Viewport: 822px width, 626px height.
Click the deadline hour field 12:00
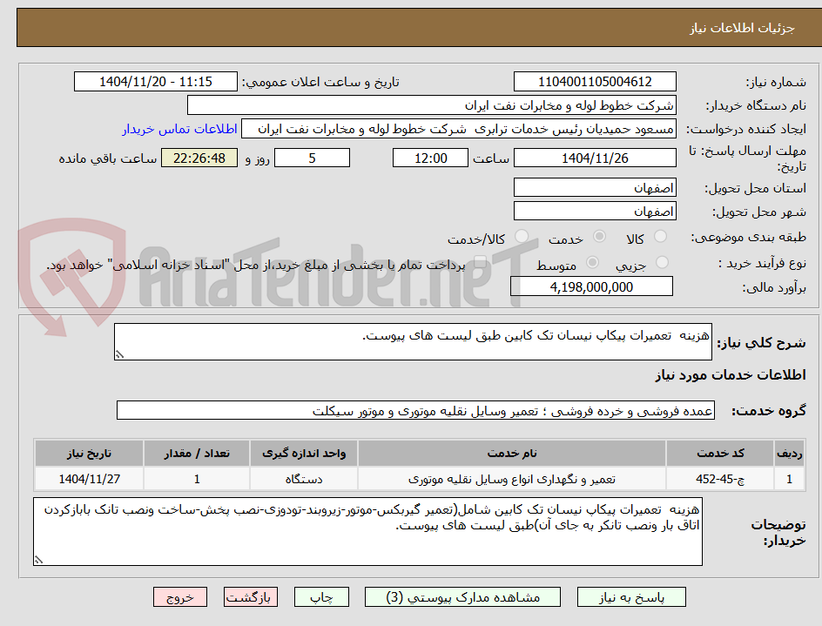(430, 158)
